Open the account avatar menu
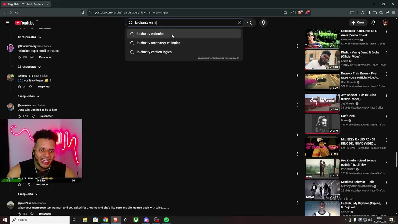Viewport: 398px width, 224px height. (x=386, y=22)
